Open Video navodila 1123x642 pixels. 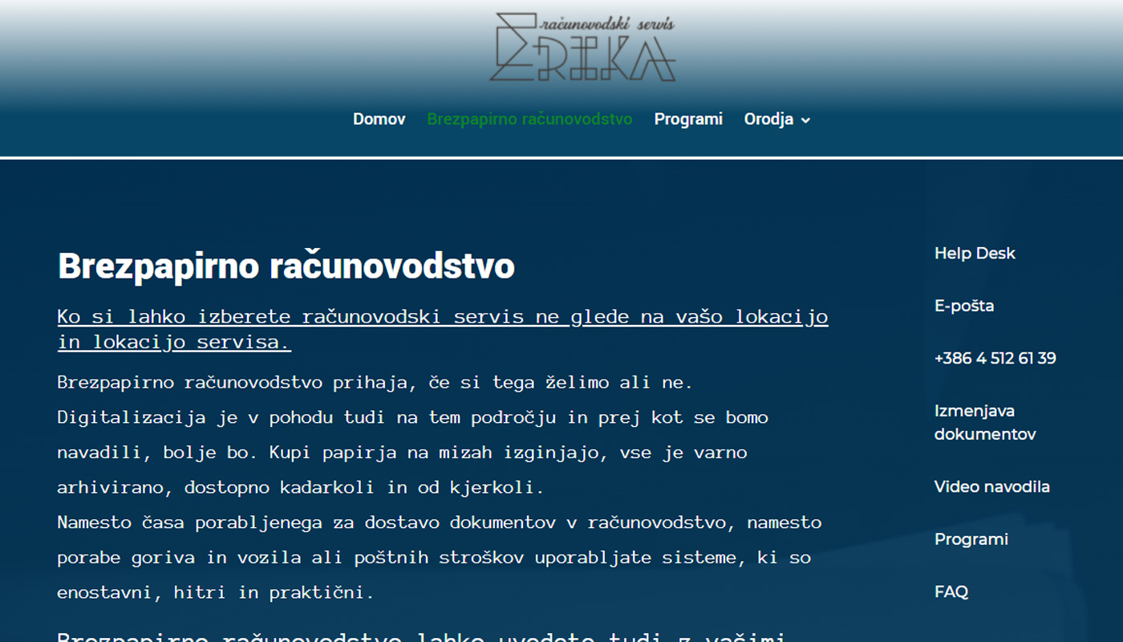tap(991, 486)
